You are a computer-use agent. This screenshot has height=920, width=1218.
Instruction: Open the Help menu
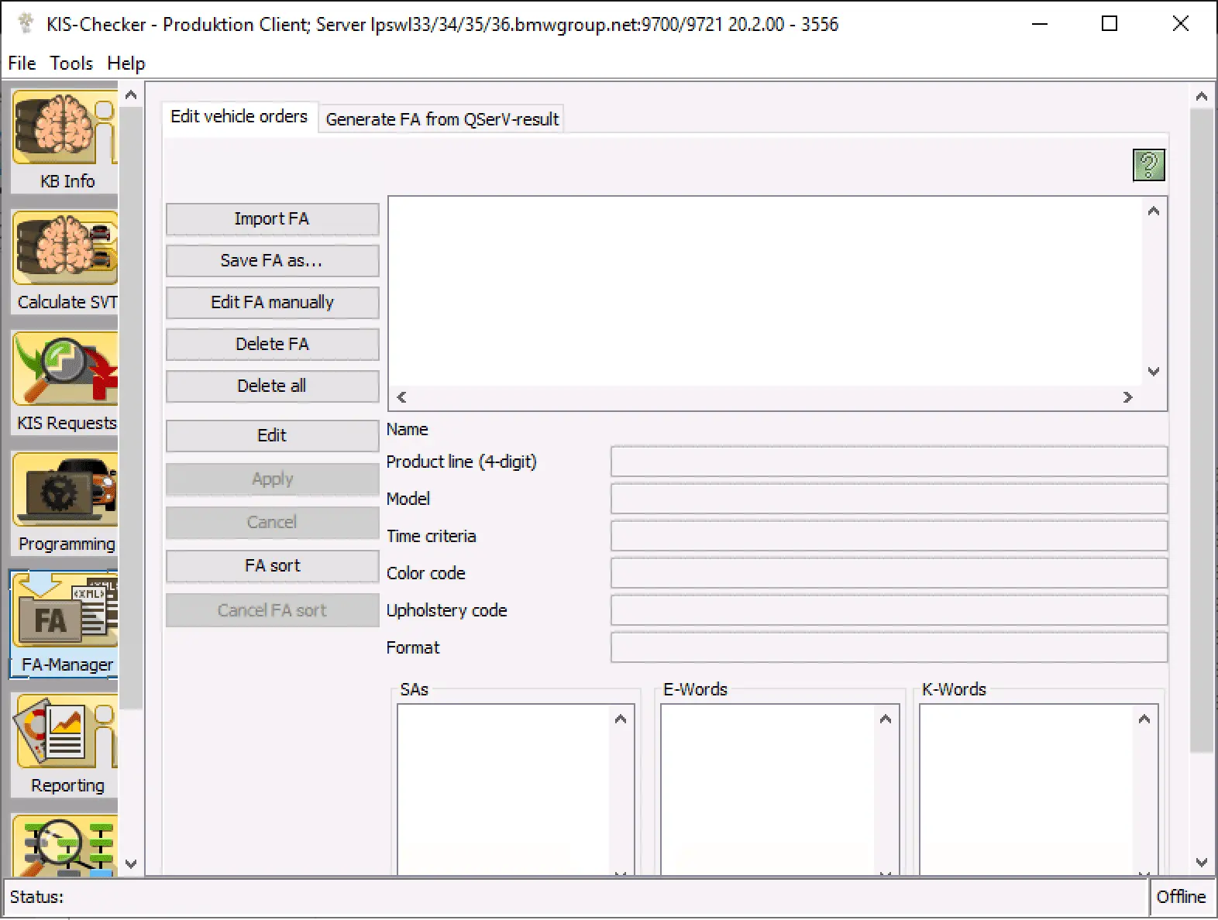click(126, 64)
